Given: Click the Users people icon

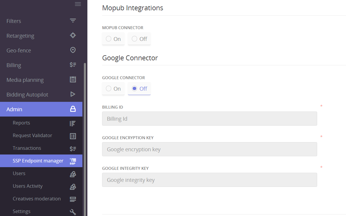Looking at the screenshot, I should 73,174.
